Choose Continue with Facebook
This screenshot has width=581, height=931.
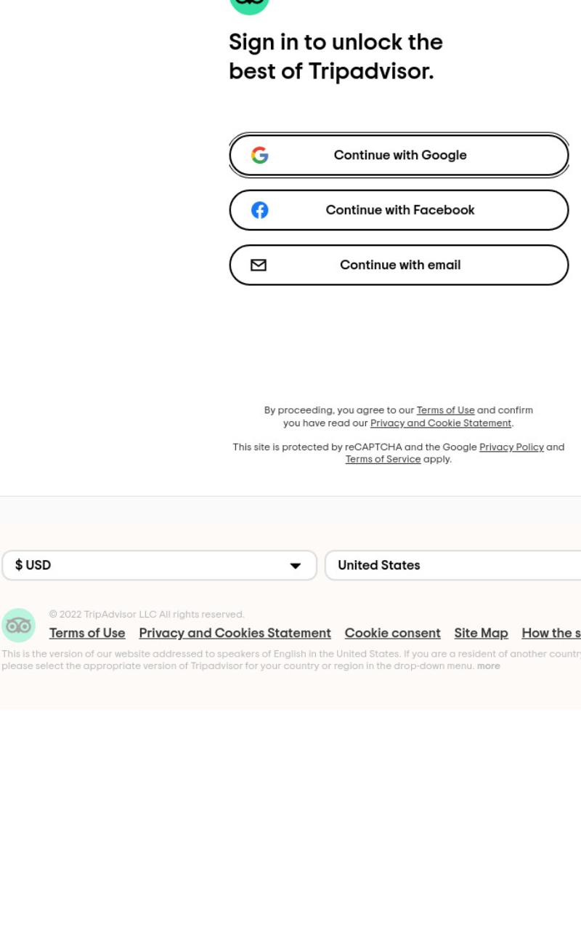click(x=399, y=210)
